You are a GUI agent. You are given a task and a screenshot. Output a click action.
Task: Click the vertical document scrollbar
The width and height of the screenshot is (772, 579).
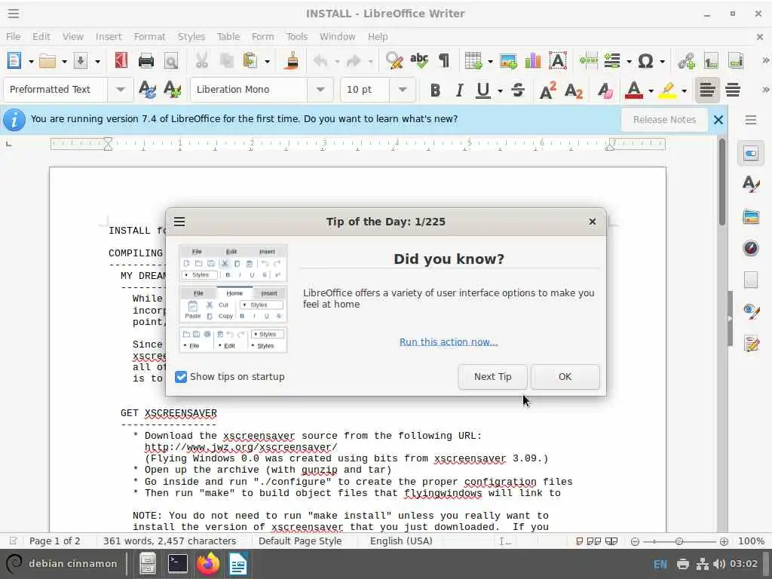(x=721, y=182)
